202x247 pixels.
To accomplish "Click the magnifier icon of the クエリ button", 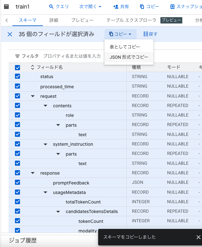I will (x=51, y=7).
